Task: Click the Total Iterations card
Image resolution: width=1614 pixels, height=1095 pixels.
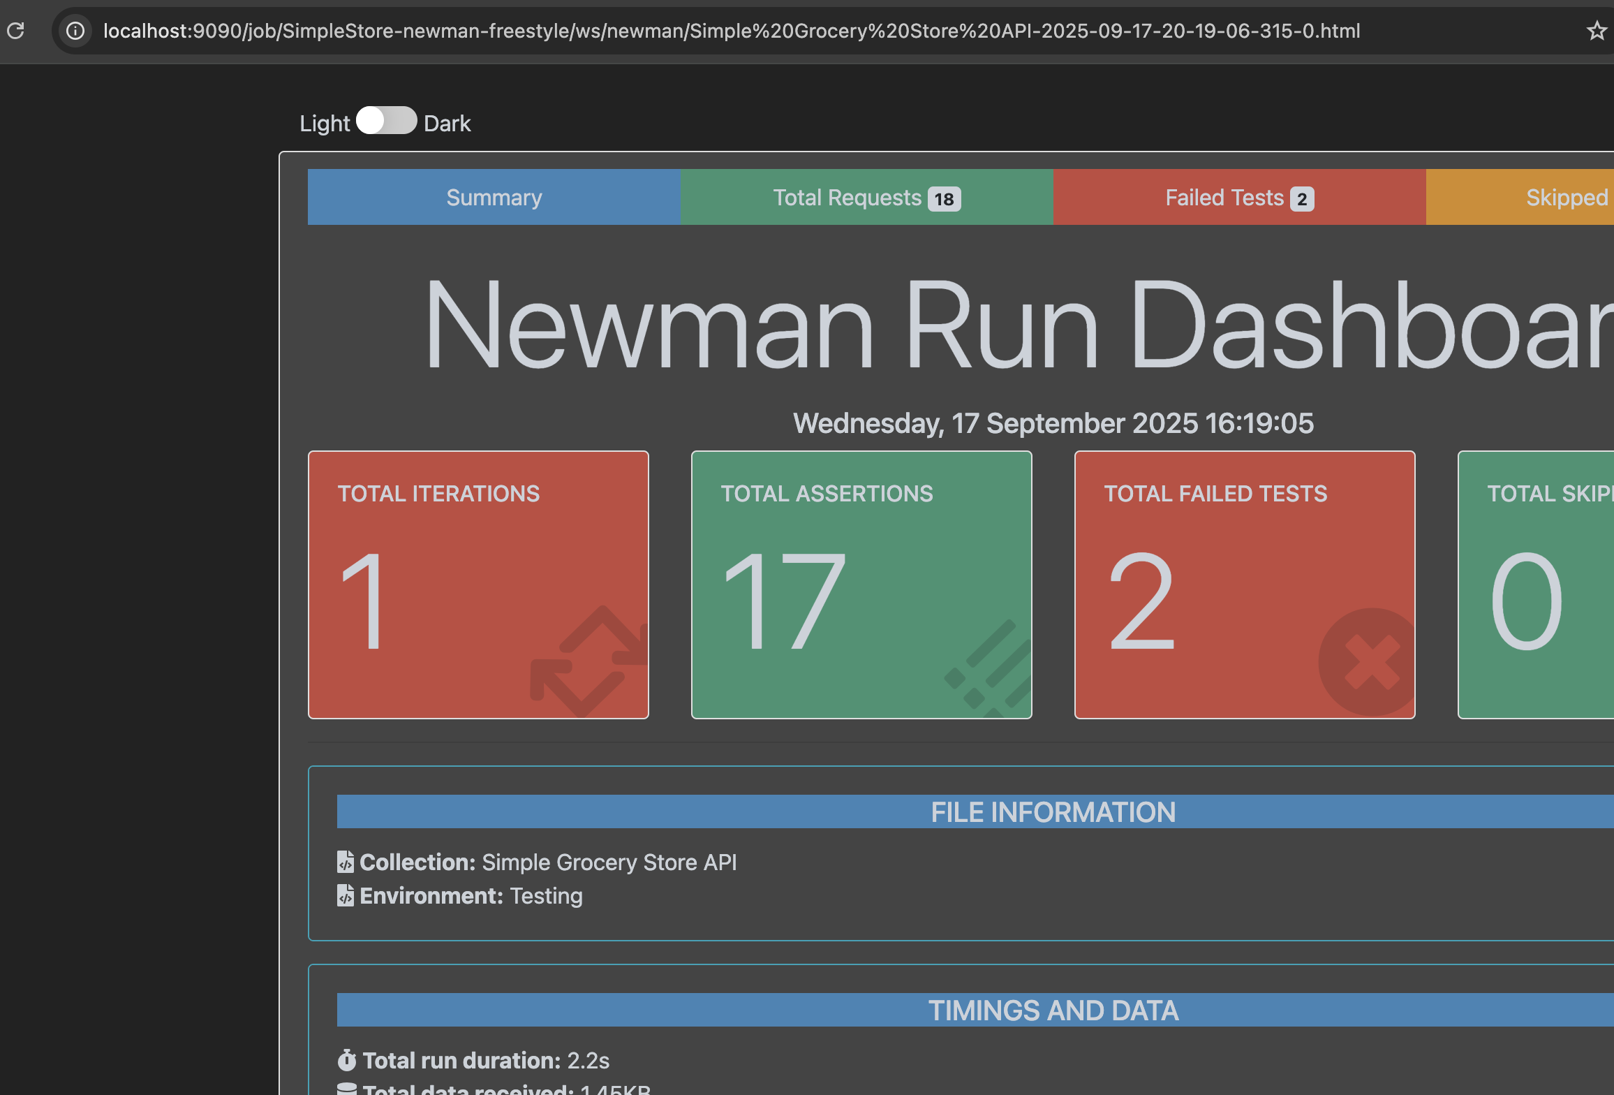Action: [478, 585]
